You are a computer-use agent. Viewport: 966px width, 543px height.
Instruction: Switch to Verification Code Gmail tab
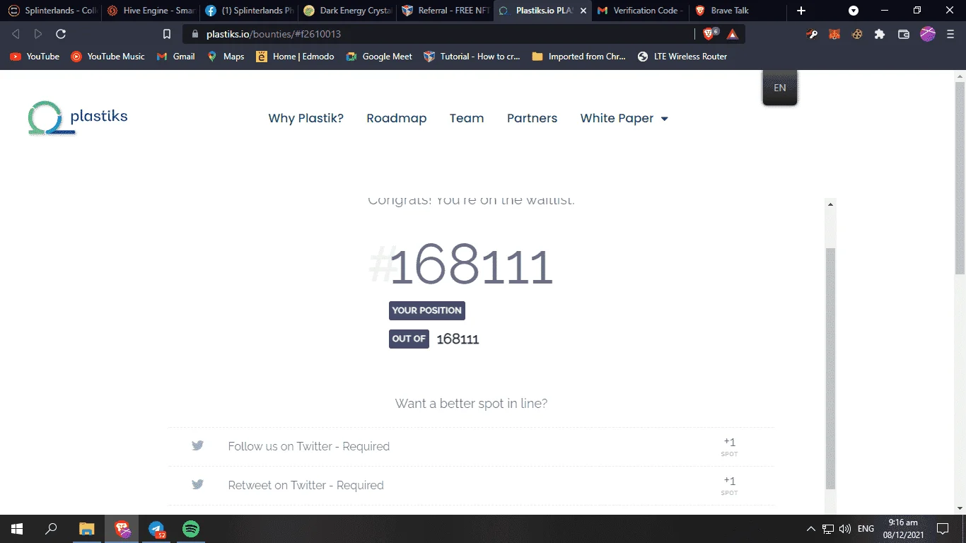click(x=640, y=11)
